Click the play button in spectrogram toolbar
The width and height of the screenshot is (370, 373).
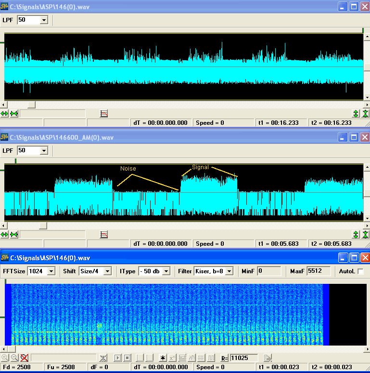(117, 358)
